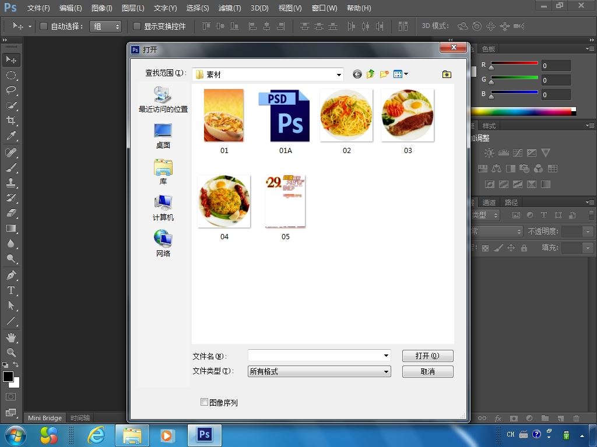
Task: Open the color panel flyout menu
Action: 590,49
